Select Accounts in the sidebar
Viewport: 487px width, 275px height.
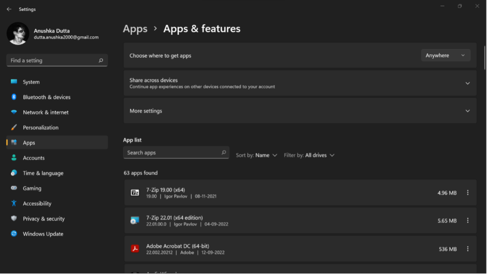pos(34,158)
